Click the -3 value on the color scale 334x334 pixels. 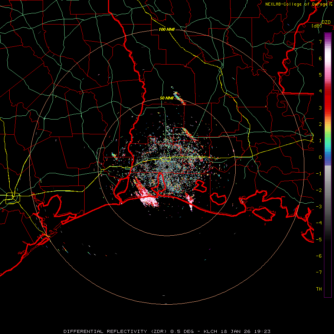319,207
